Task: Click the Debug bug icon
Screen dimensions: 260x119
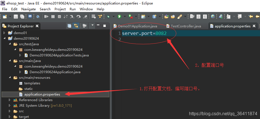Action: point(108,16)
